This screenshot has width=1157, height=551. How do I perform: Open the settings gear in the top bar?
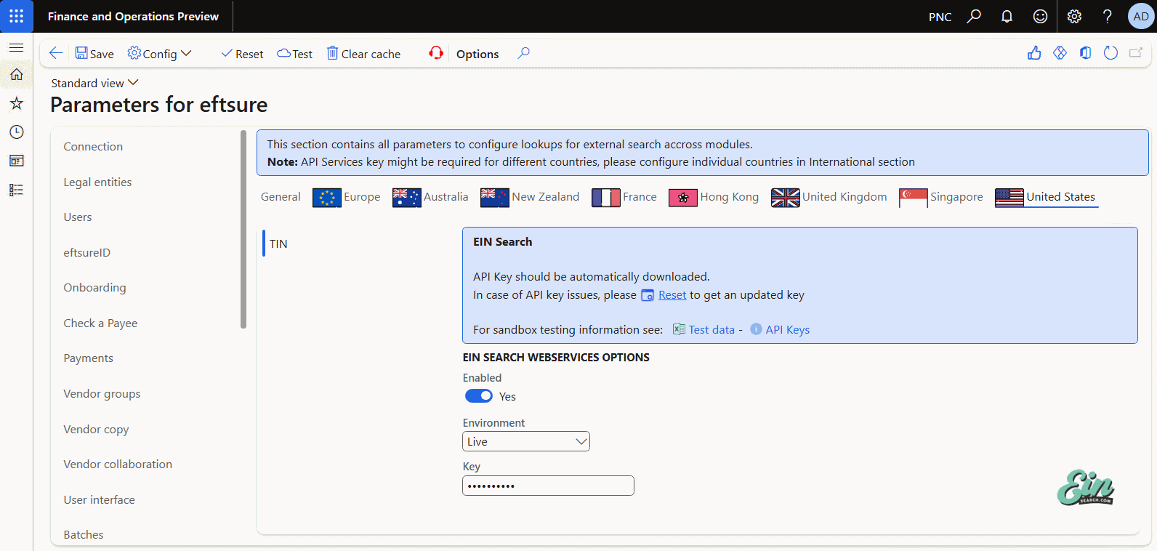[1074, 16]
